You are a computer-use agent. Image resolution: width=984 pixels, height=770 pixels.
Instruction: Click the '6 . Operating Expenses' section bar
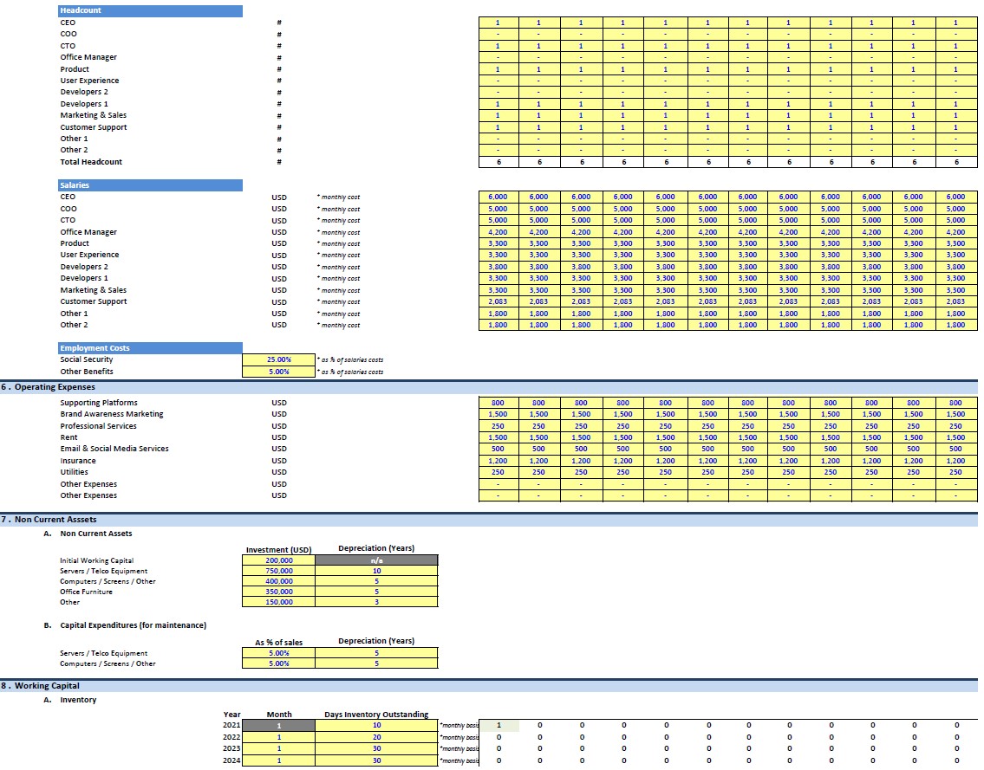[x=489, y=387]
